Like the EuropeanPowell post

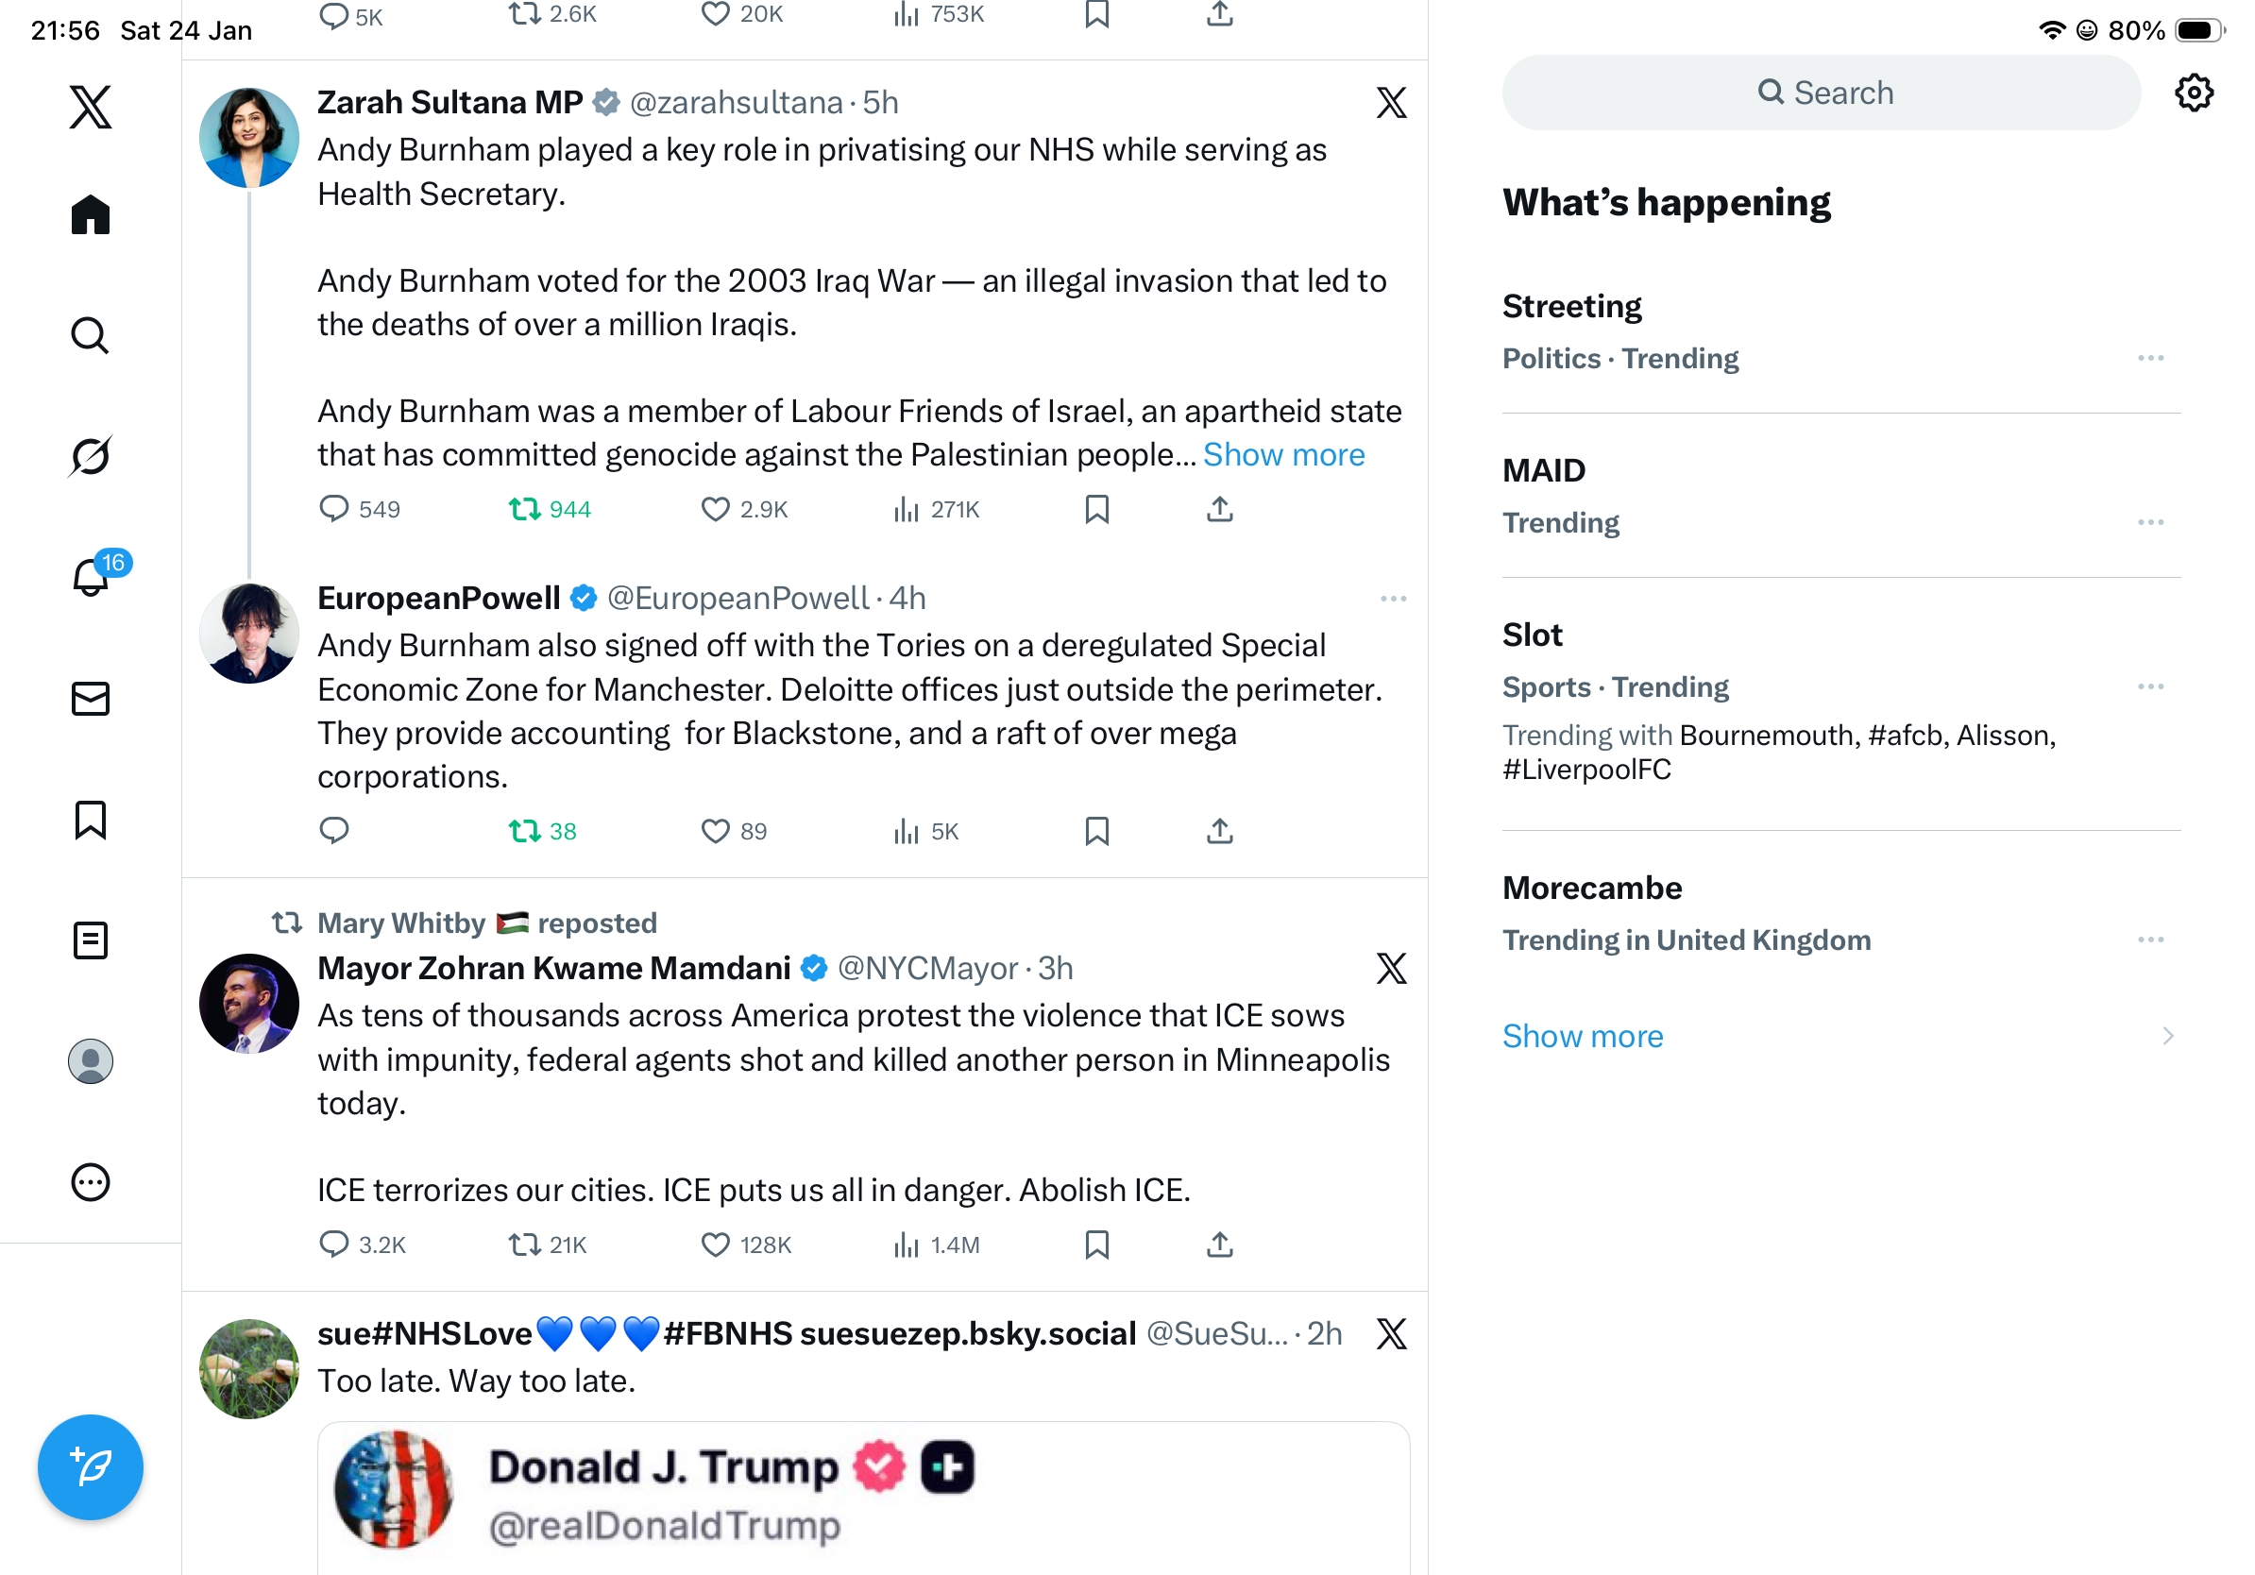(x=715, y=831)
